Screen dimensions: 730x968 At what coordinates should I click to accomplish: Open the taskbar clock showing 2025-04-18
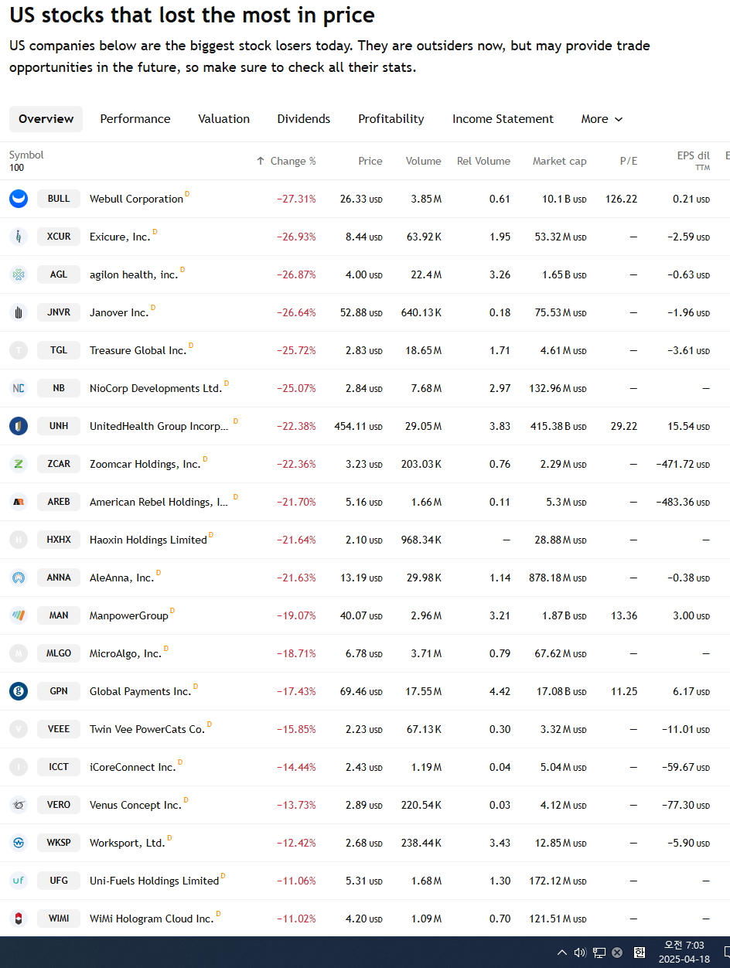click(684, 953)
